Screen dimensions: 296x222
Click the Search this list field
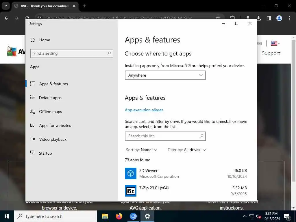(x=165, y=136)
